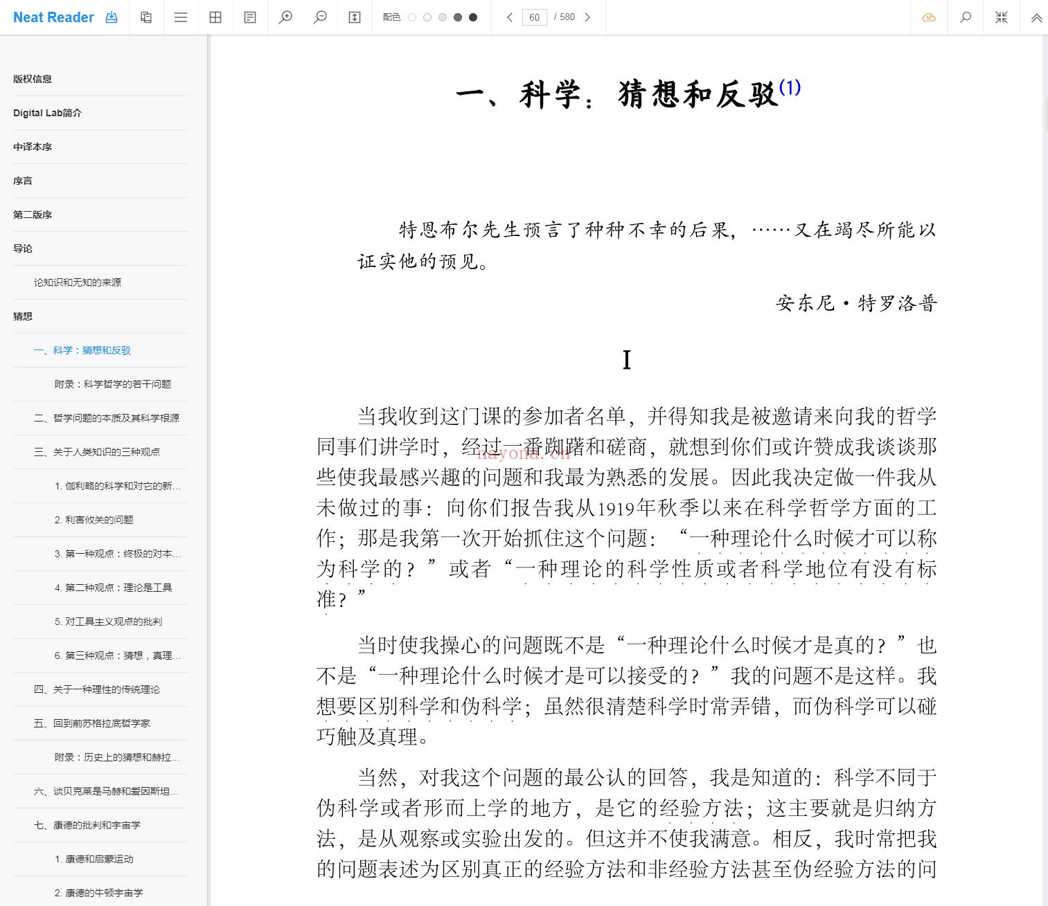Open 3. 第一种观点：终极的对本… entry
1048x906 pixels.
100,554
